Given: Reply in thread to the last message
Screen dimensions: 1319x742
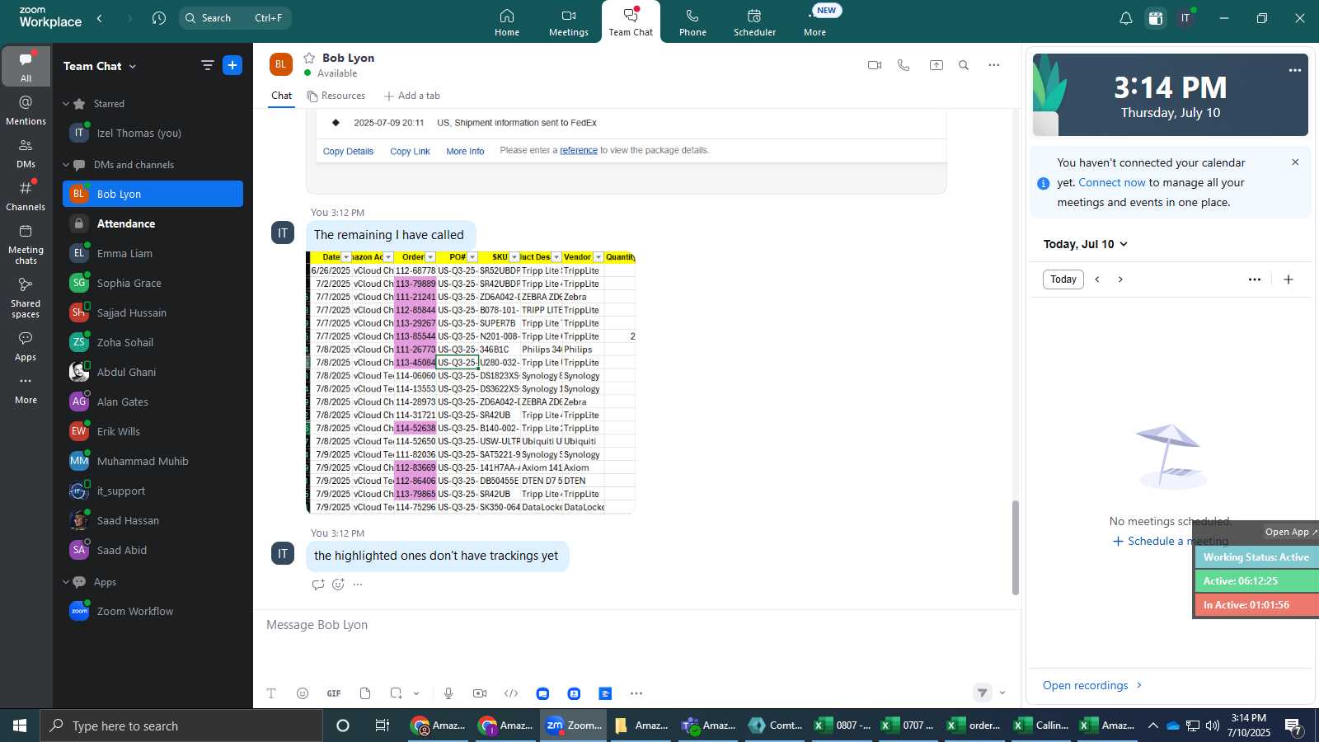Looking at the screenshot, I should point(318,585).
